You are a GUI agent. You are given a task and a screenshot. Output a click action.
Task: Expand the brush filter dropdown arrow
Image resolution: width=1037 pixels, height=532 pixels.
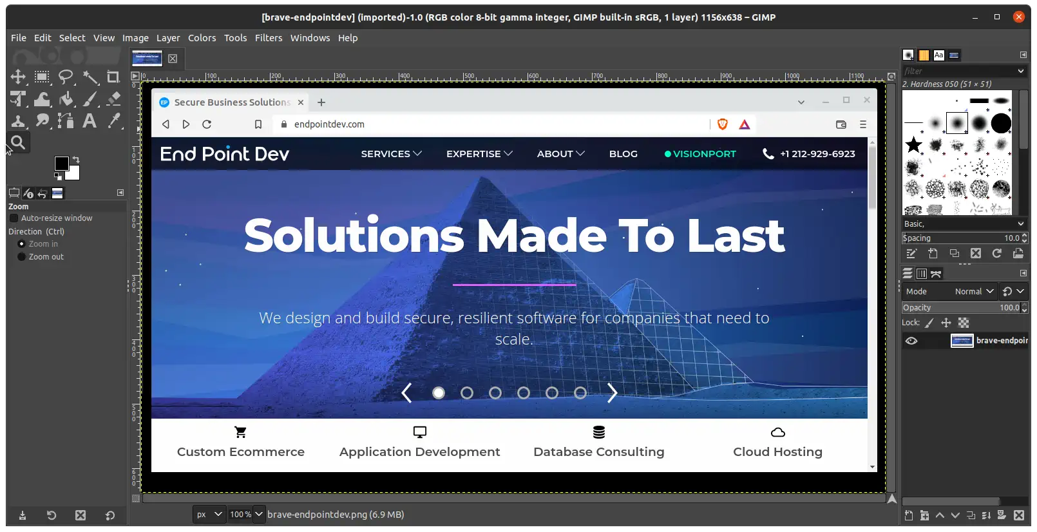pos(1021,71)
